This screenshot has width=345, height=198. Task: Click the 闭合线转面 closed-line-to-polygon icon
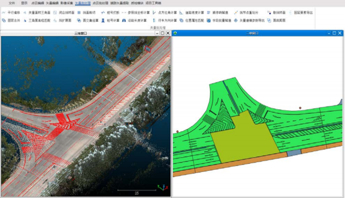(55, 13)
